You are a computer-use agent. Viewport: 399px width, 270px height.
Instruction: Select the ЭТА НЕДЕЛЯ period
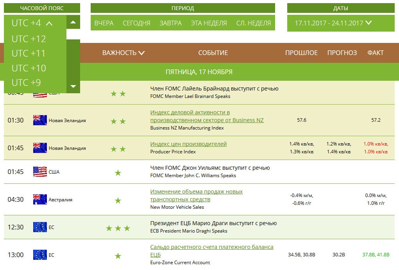click(x=209, y=23)
